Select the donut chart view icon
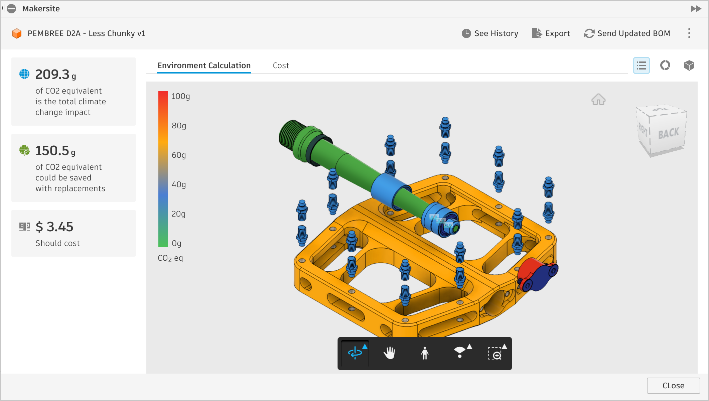This screenshot has width=709, height=401. [x=665, y=65]
